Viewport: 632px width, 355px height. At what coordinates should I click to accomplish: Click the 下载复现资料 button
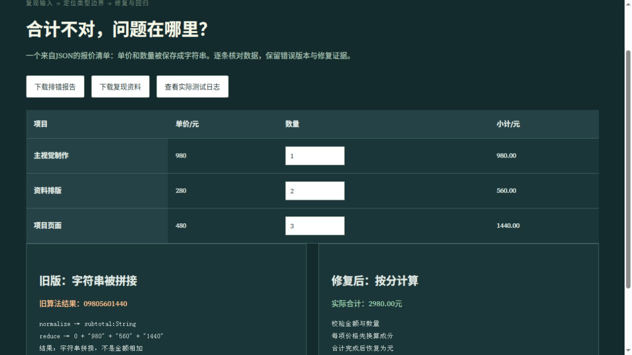120,87
